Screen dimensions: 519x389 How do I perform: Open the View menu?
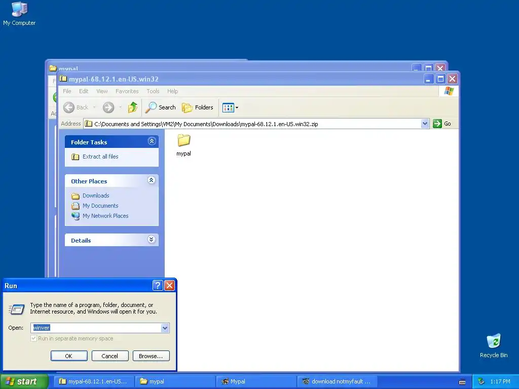click(x=102, y=91)
